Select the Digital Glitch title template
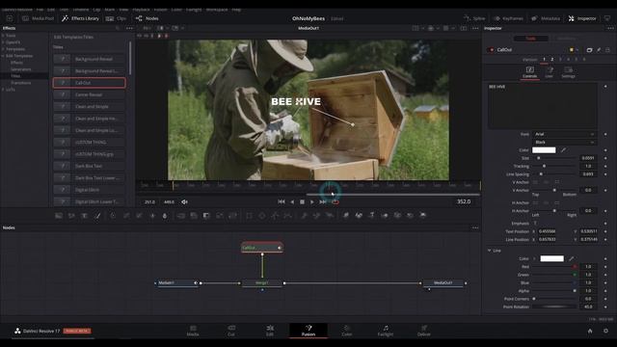Viewport: 617px width, 347px height. tap(90, 190)
